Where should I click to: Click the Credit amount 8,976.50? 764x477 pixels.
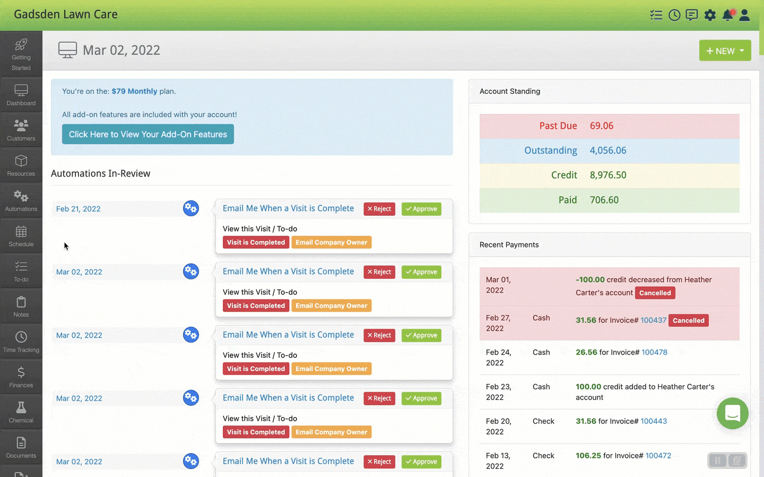[x=608, y=175]
